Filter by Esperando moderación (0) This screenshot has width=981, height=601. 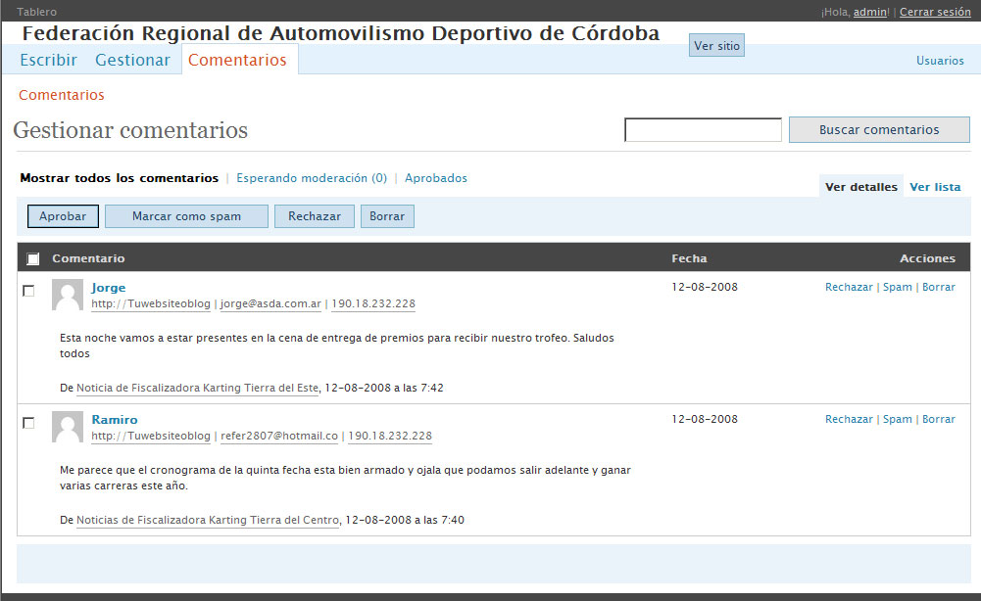312,178
